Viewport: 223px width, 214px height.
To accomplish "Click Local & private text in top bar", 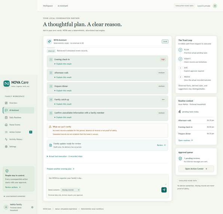I will [x=204, y=6].
